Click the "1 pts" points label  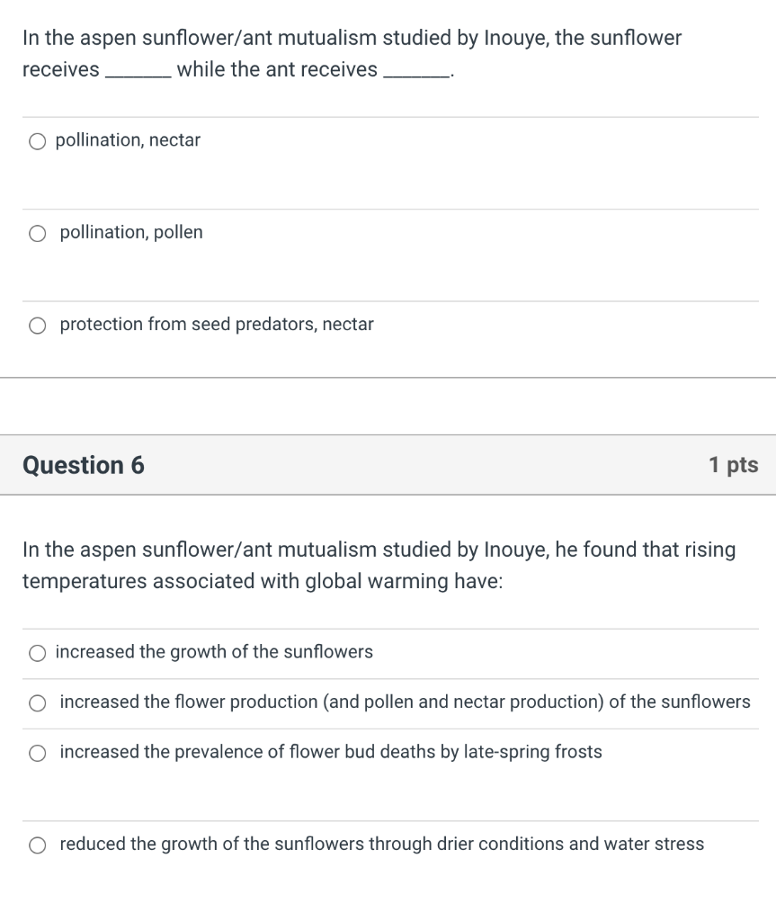tap(733, 465)
